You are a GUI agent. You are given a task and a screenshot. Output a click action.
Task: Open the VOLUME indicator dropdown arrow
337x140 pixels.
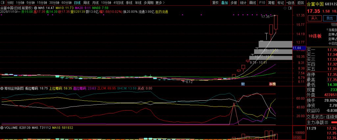coord(2,128)
